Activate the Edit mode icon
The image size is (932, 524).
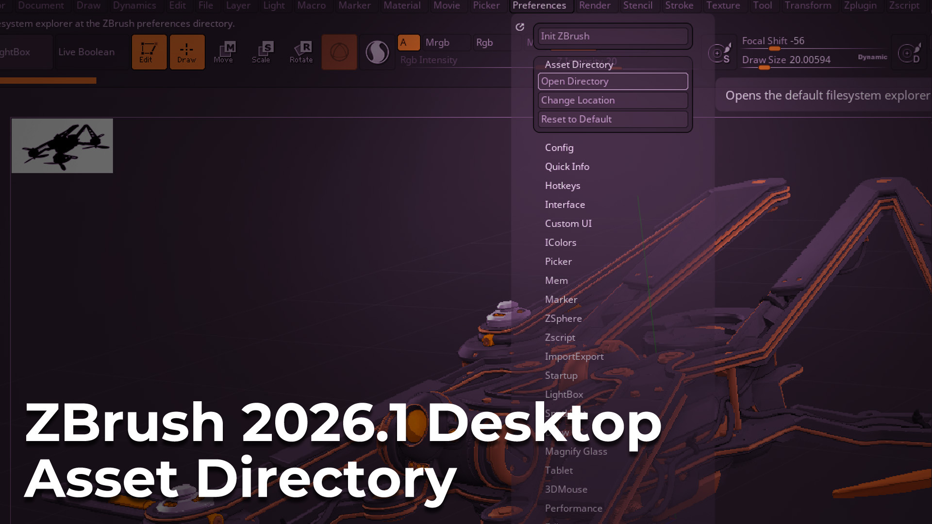click(x=149, y=52)
